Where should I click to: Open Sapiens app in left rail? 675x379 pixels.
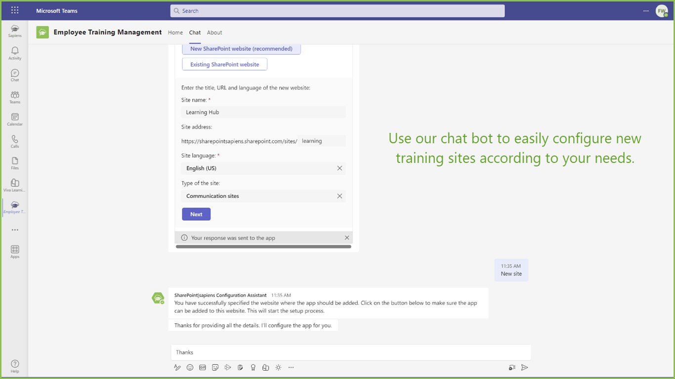pyautogui.click(x=15, y=31)
